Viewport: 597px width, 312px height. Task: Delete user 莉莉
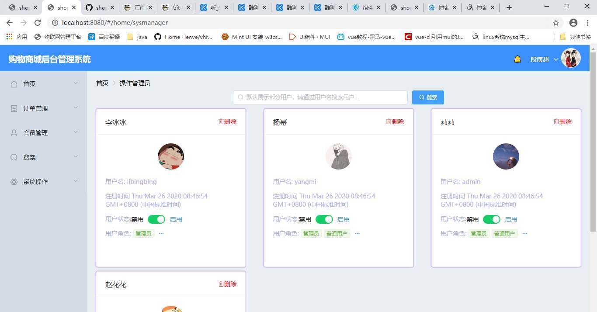pos(562,121)
